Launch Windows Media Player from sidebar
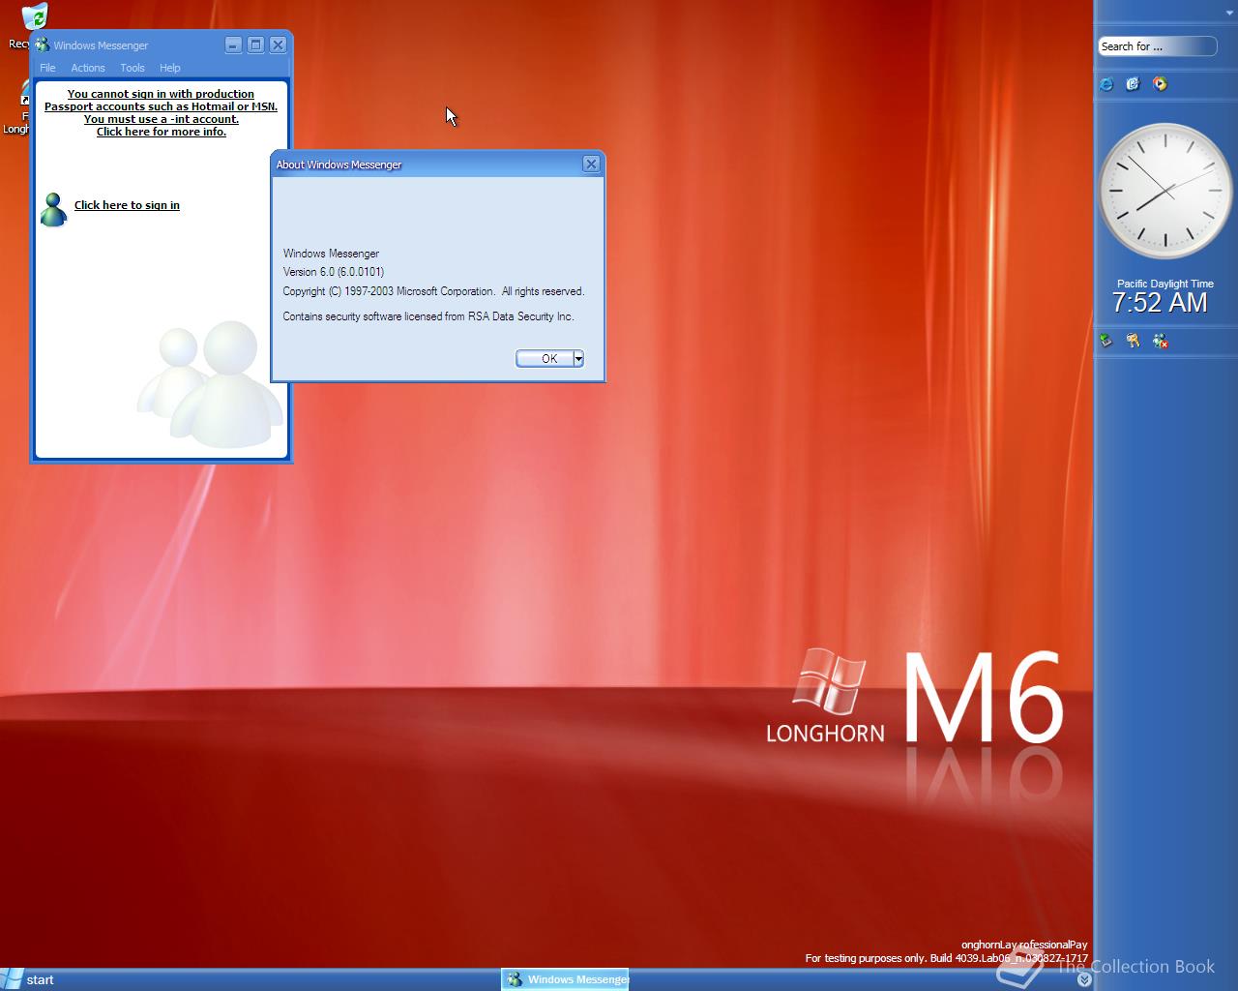The width and height of the screenshot is (1238, 991). click(1160, 84)
